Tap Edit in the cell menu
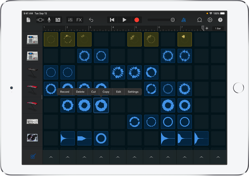This screenshot has height=176, width=249. pyautogui.click(x=118, y=92)
